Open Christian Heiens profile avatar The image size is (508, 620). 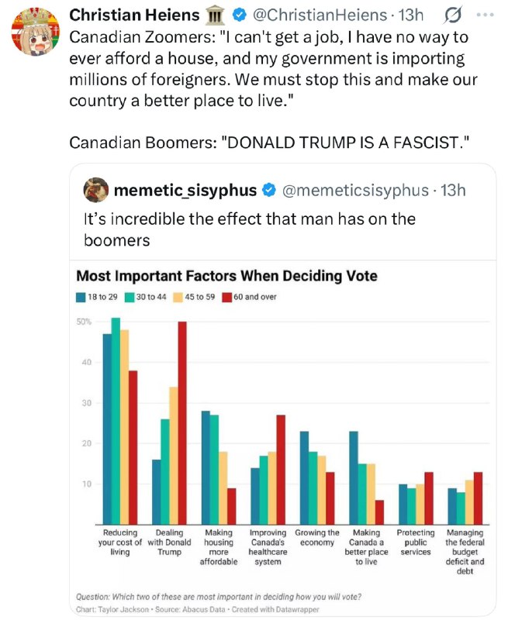tap(36, 31)
